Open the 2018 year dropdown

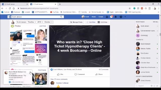(x=40, y=22)
